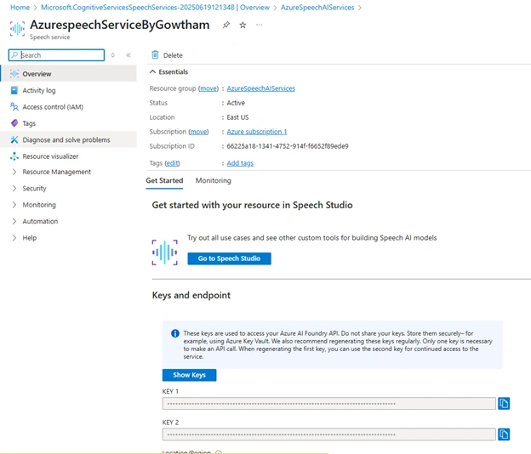Focus the sidebar Search field
The width and height of the screenshot is (531, 454).
point(56,55)
